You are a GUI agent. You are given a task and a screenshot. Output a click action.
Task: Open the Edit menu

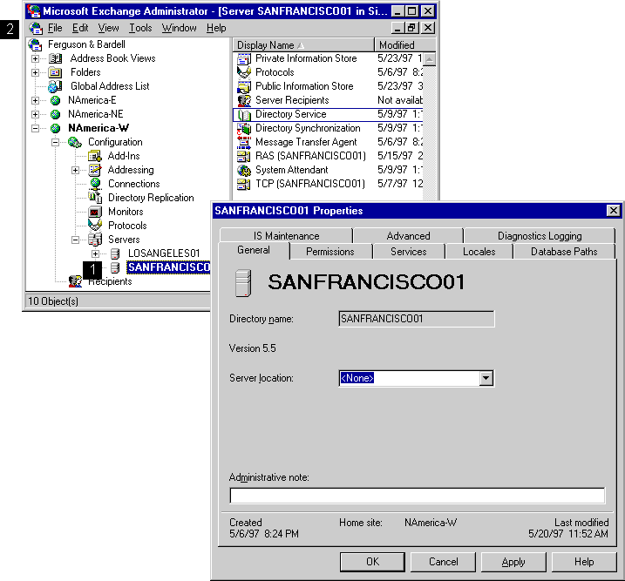pyautogui.click(x=80, y=28)
